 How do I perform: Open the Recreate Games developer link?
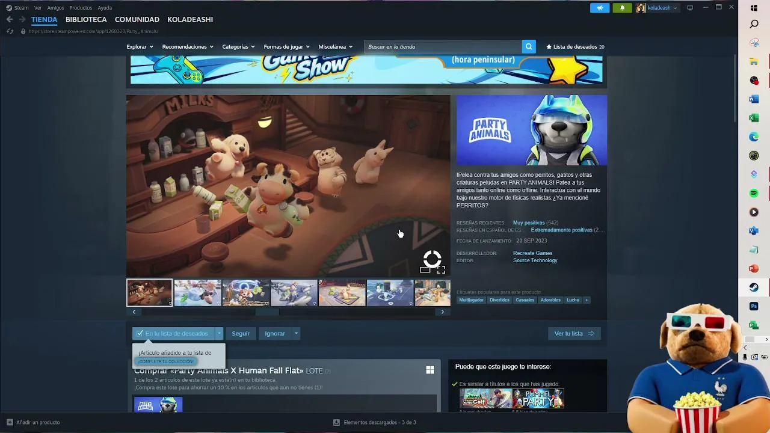pos(532,253)
